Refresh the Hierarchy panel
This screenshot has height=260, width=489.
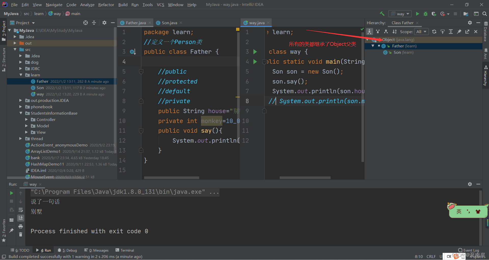click(434, 32)
